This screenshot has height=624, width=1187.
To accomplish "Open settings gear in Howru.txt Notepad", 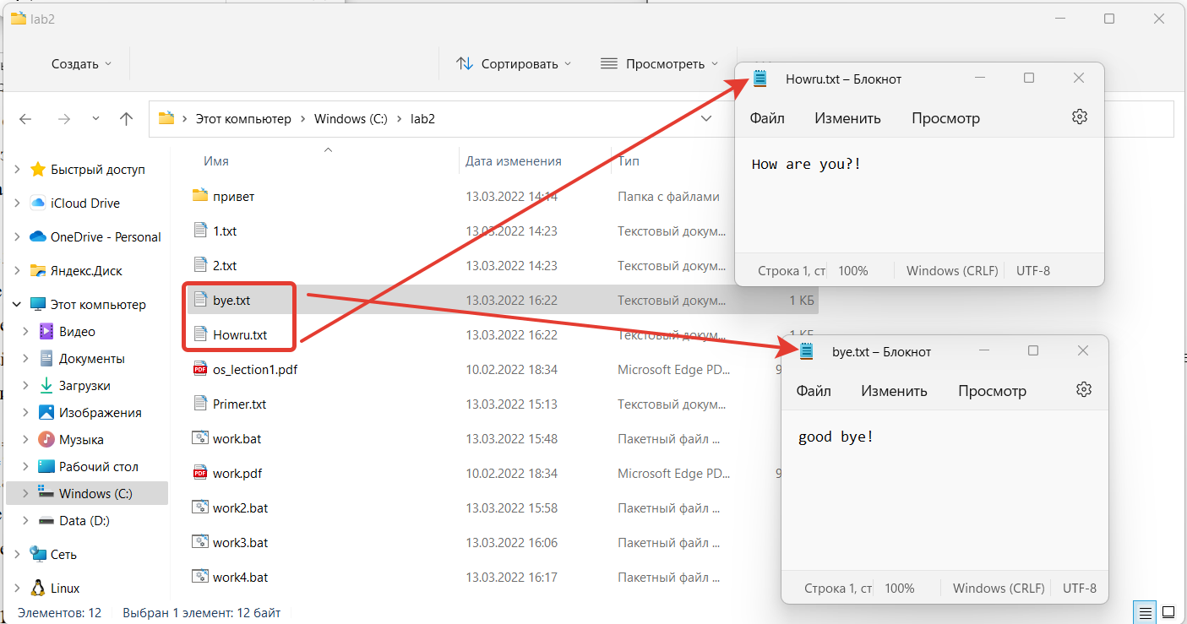I will [1079, 117].
